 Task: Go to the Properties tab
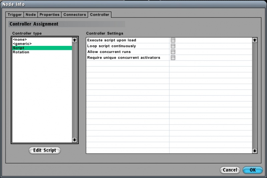[x=49, y=15]
